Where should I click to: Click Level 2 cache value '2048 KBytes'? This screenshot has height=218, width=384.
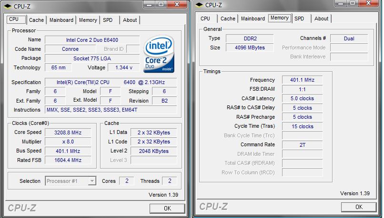153,151
